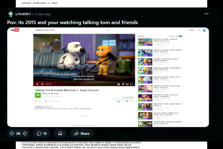Click the YouTube logo in the screenshot
The width and height of the screenshot is (223, 149).
(15, 30)
